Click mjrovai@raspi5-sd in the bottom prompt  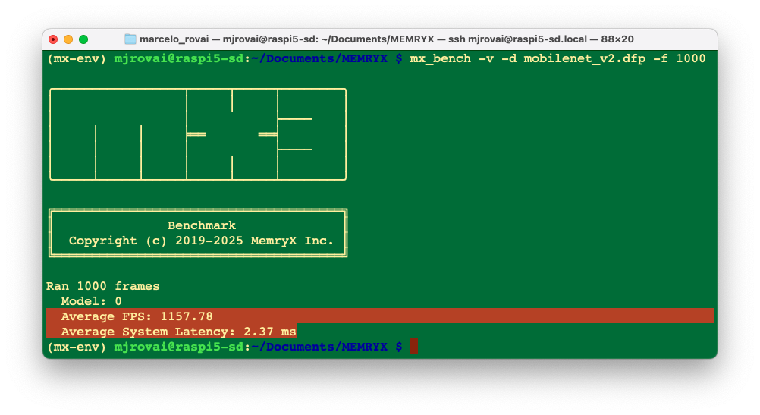coord(179,347)
